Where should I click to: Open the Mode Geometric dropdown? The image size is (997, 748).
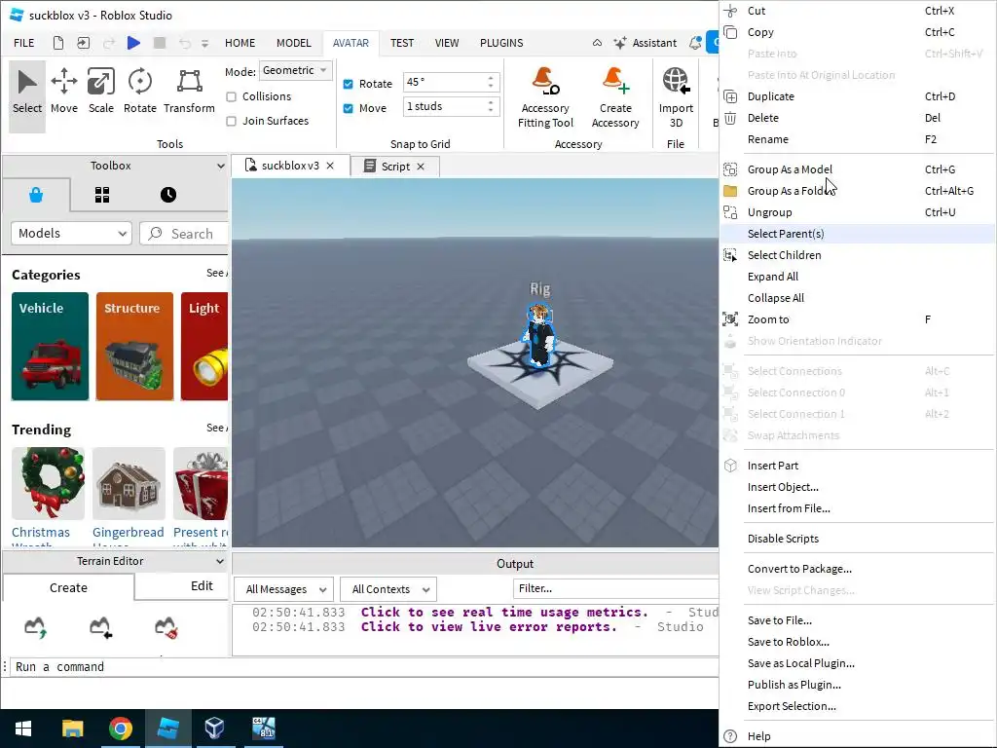(x=296, y=70)
